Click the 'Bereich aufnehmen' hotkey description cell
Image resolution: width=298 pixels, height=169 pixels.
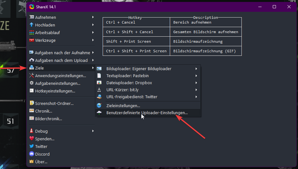pyautogui.click(x=205, y=22)
